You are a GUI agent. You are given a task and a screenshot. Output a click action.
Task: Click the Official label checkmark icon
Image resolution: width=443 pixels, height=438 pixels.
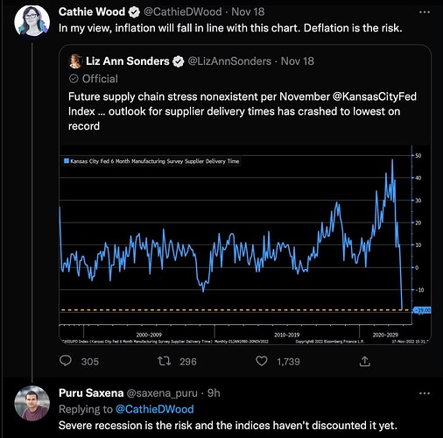pyautogui.click(x=74, y=79)
